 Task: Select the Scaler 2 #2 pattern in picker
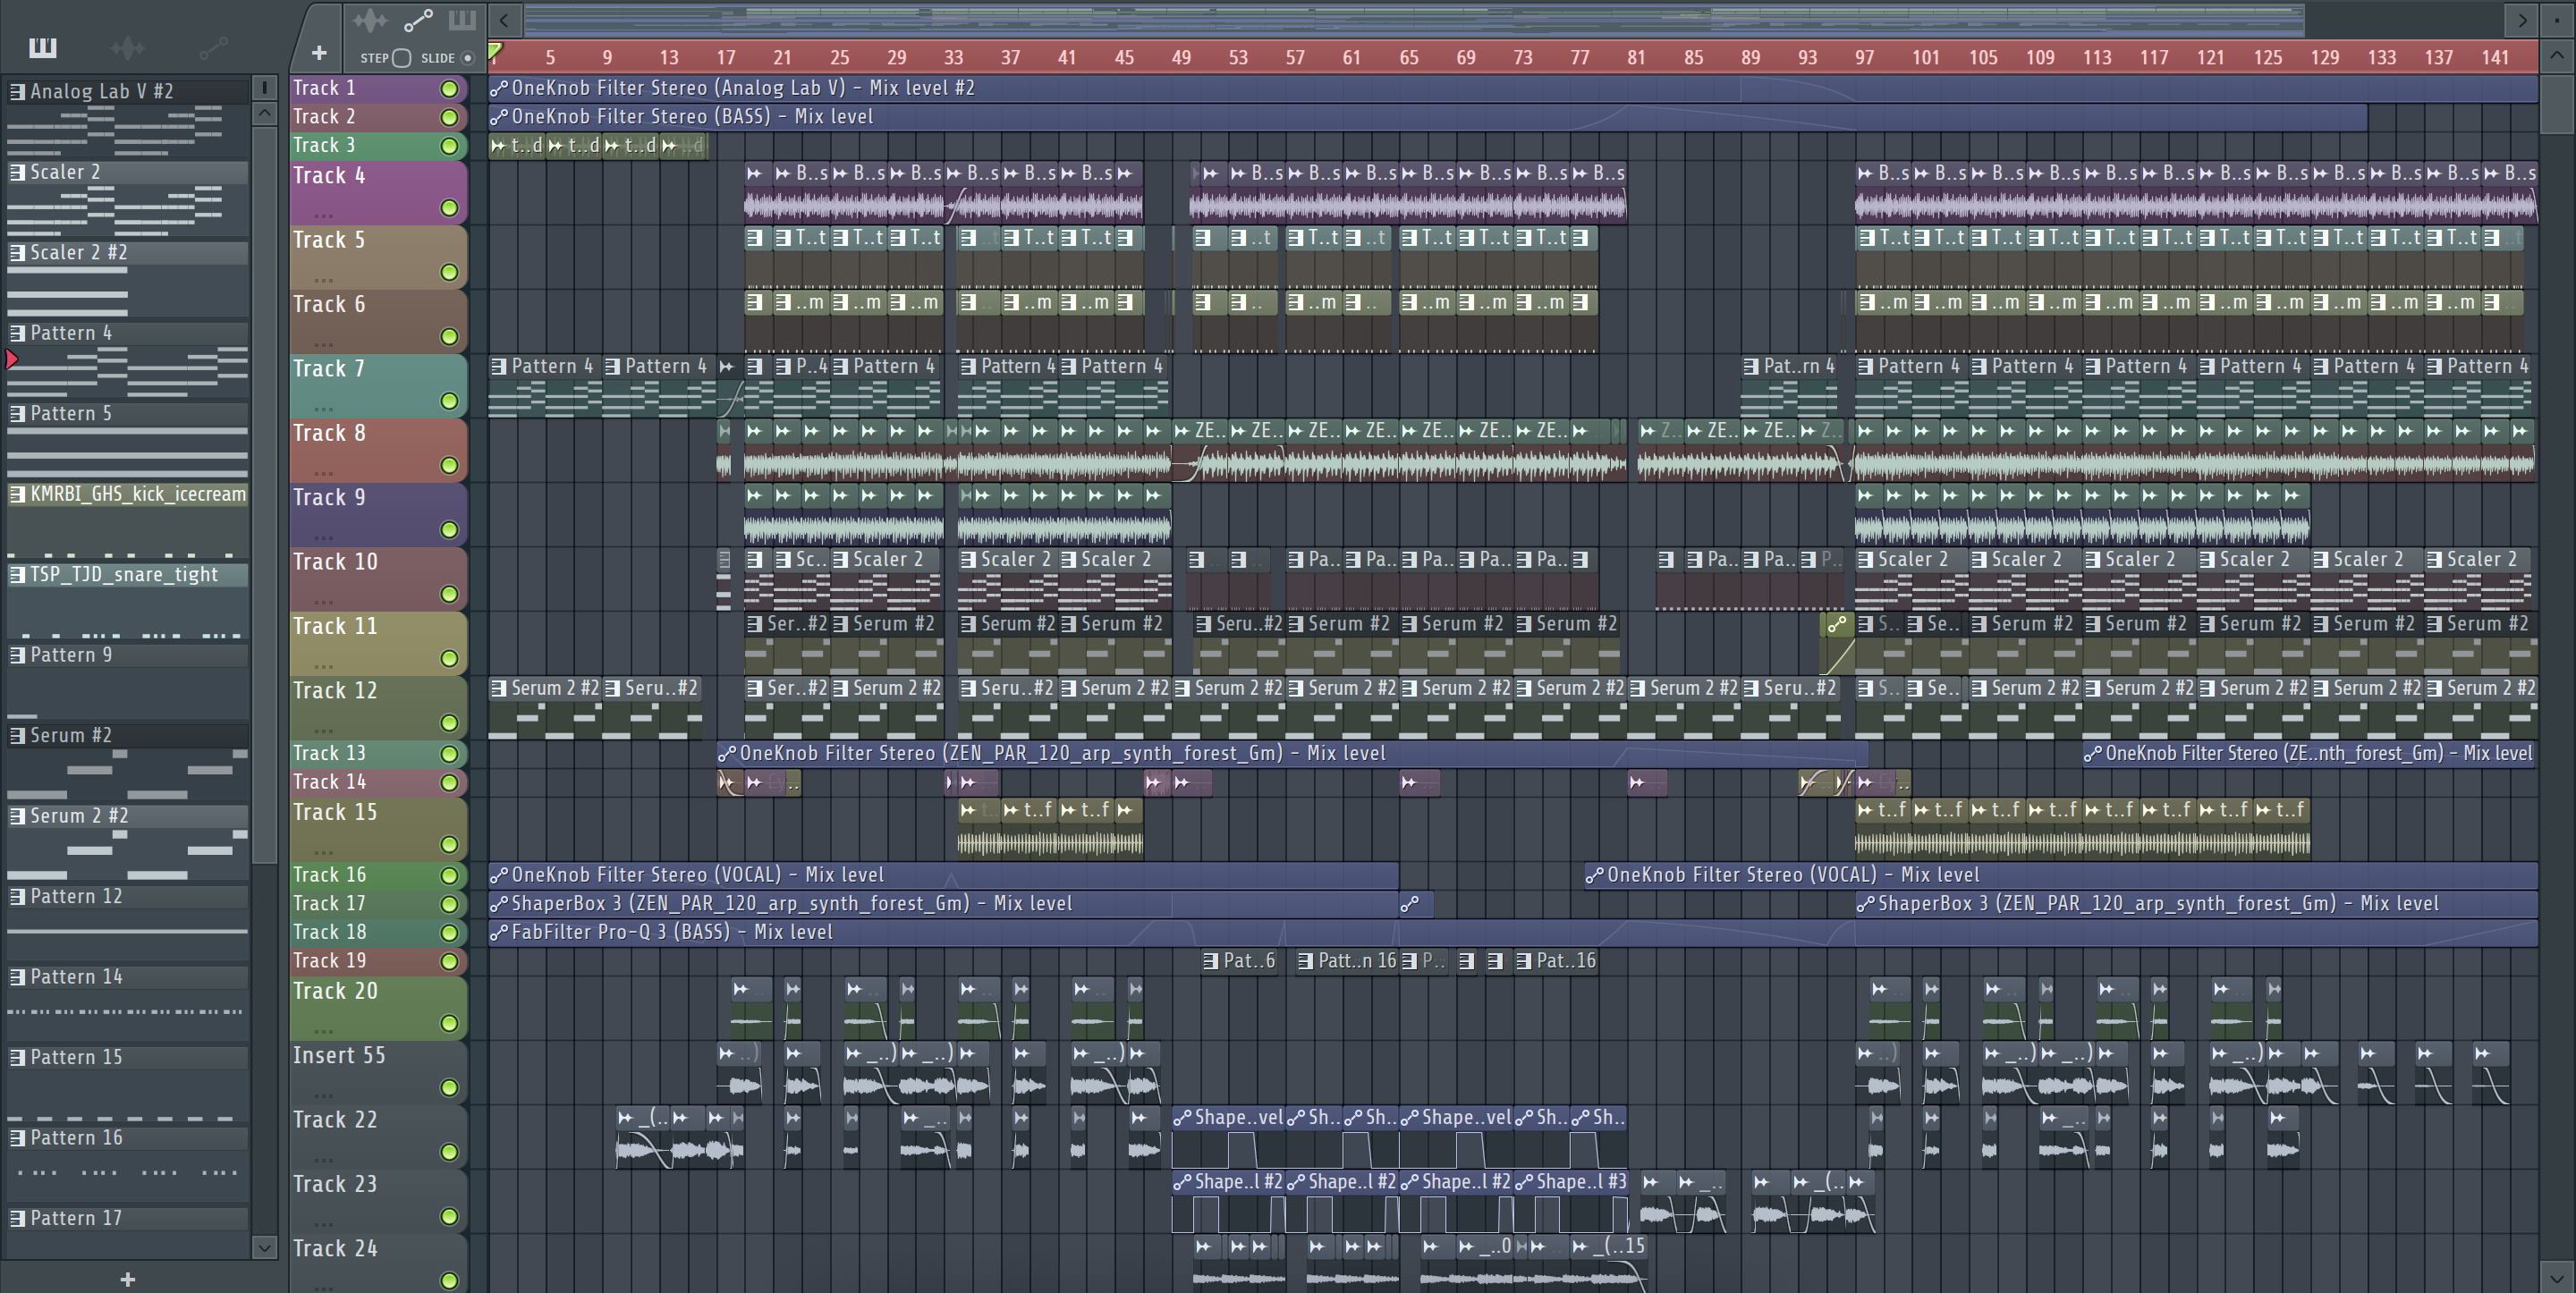[128, 252]
